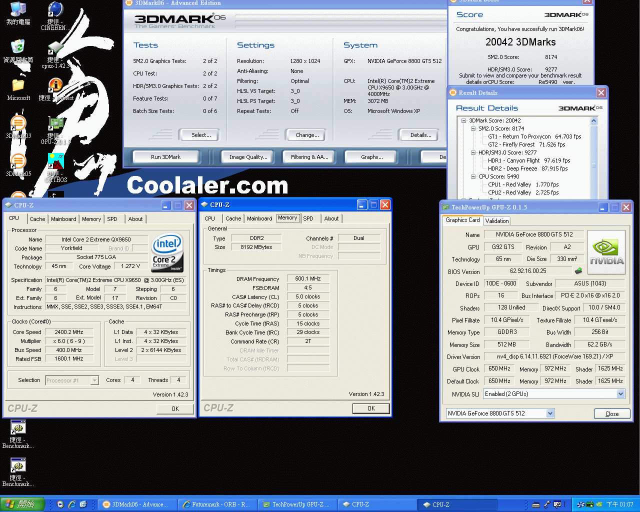
Task: Click OK in CPU-Z Memory window
Action: (x=371, y=408)
